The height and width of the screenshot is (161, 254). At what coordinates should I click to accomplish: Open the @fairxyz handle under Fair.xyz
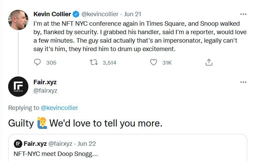(x=46, y=90)
